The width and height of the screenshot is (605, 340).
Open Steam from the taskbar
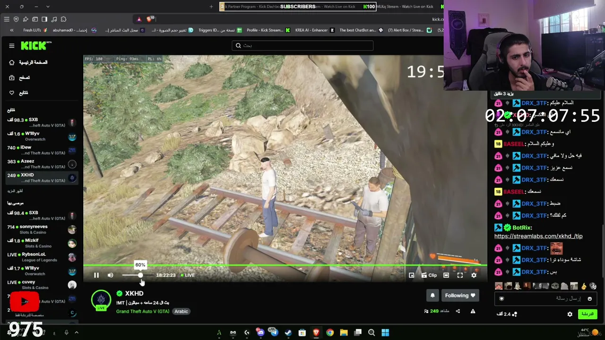(288, 333)
